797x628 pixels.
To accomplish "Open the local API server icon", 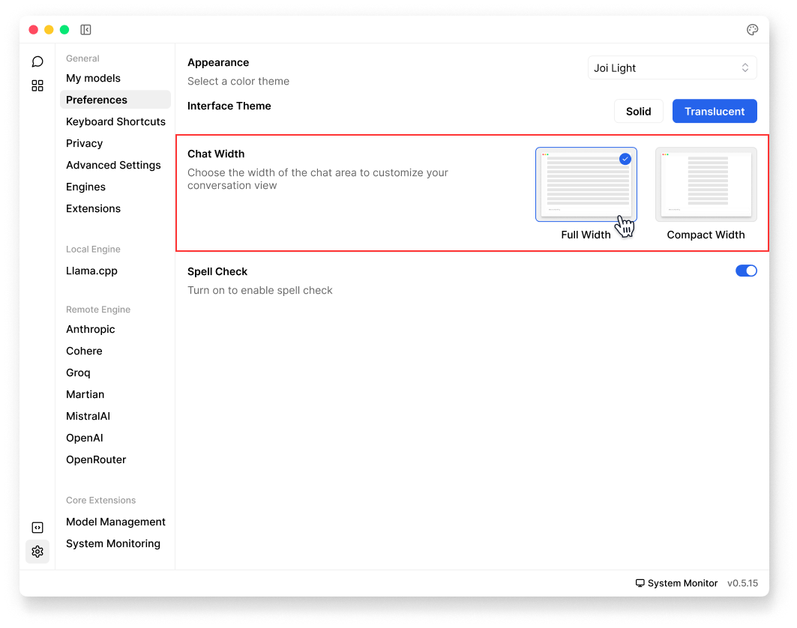I will (37, 528).
